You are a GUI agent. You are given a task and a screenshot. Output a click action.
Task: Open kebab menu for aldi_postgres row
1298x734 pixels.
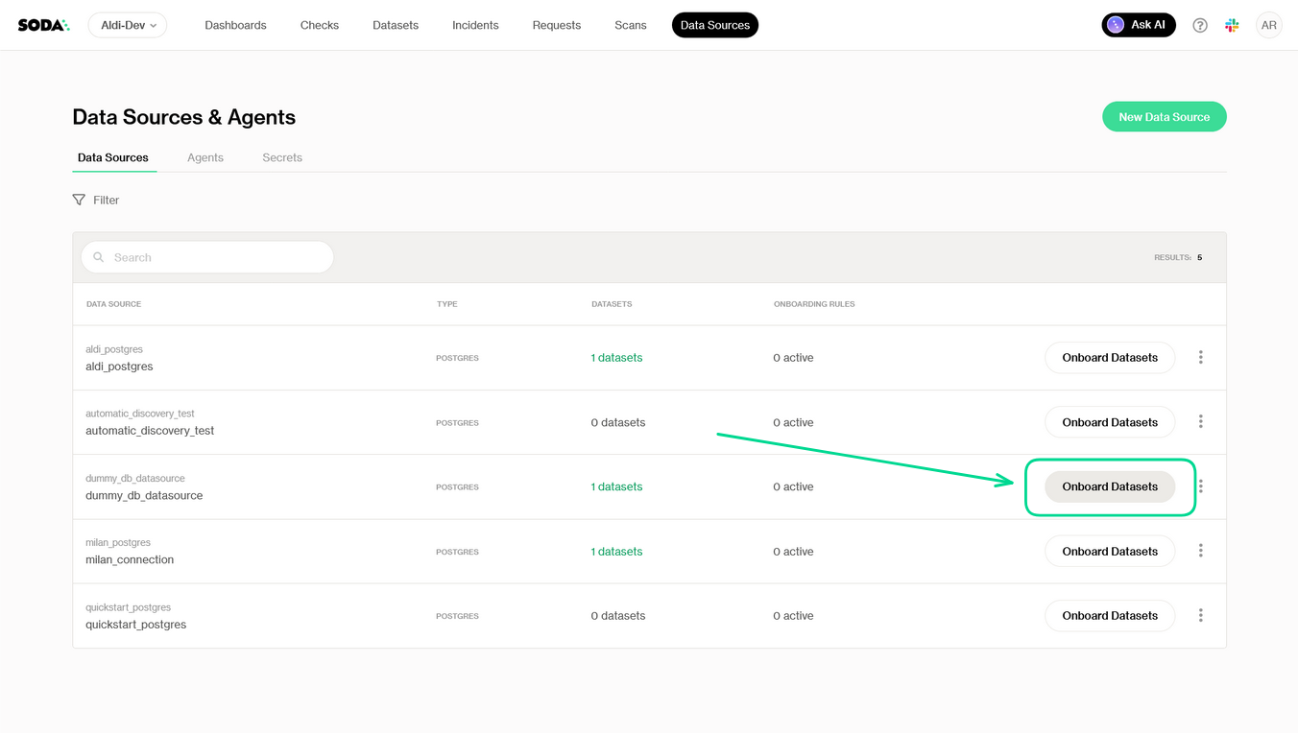[1200, 357]
